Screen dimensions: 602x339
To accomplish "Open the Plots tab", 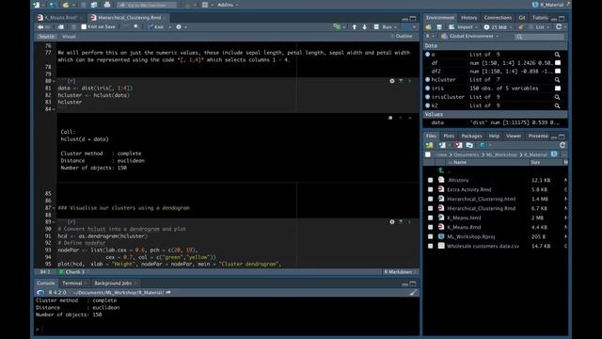I will pos(449,136).
